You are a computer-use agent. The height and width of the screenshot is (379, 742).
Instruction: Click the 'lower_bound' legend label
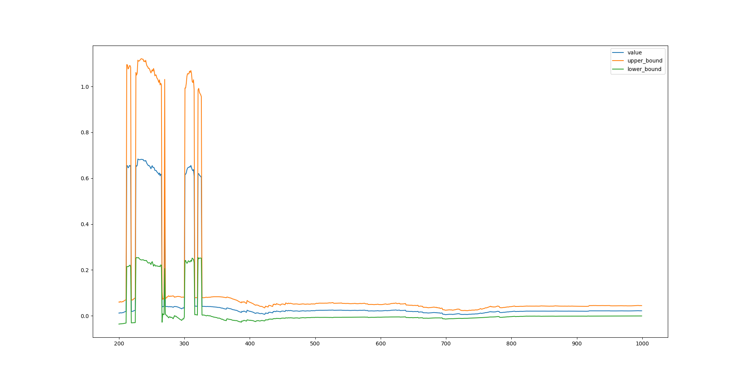click(644, 69)
